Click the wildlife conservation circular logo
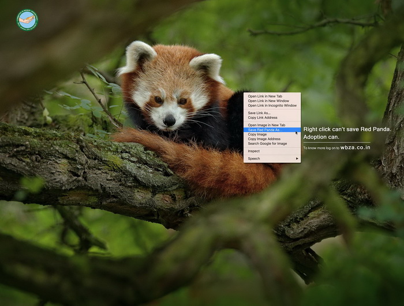The image size is (404, 306). click(27, 20)
